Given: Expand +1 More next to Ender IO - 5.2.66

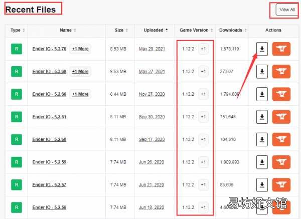Looking at the screenshot, I should click(80, 94).
